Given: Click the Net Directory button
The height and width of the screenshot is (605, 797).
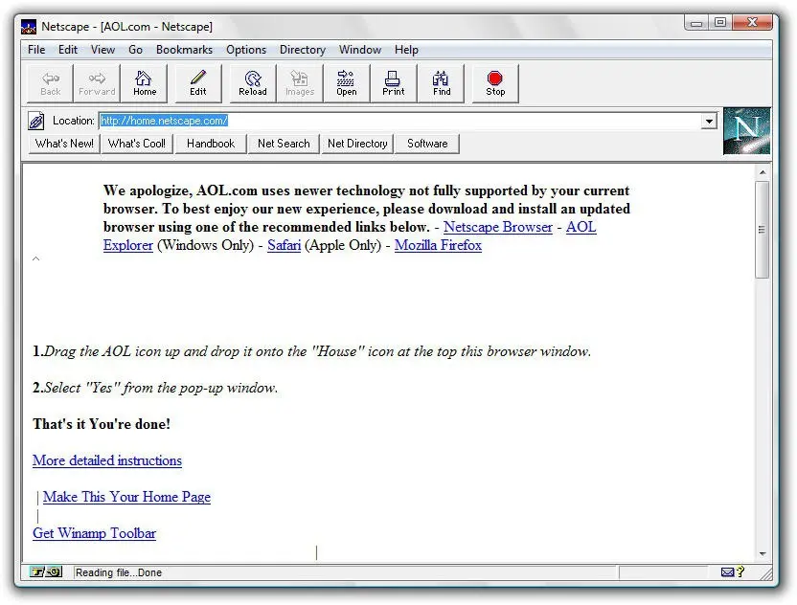Looking at the screenshot, I should [357, 144].
